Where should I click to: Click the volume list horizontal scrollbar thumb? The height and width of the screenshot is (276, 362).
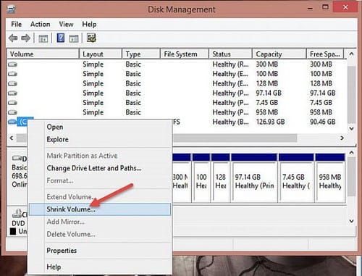point(157,138)
